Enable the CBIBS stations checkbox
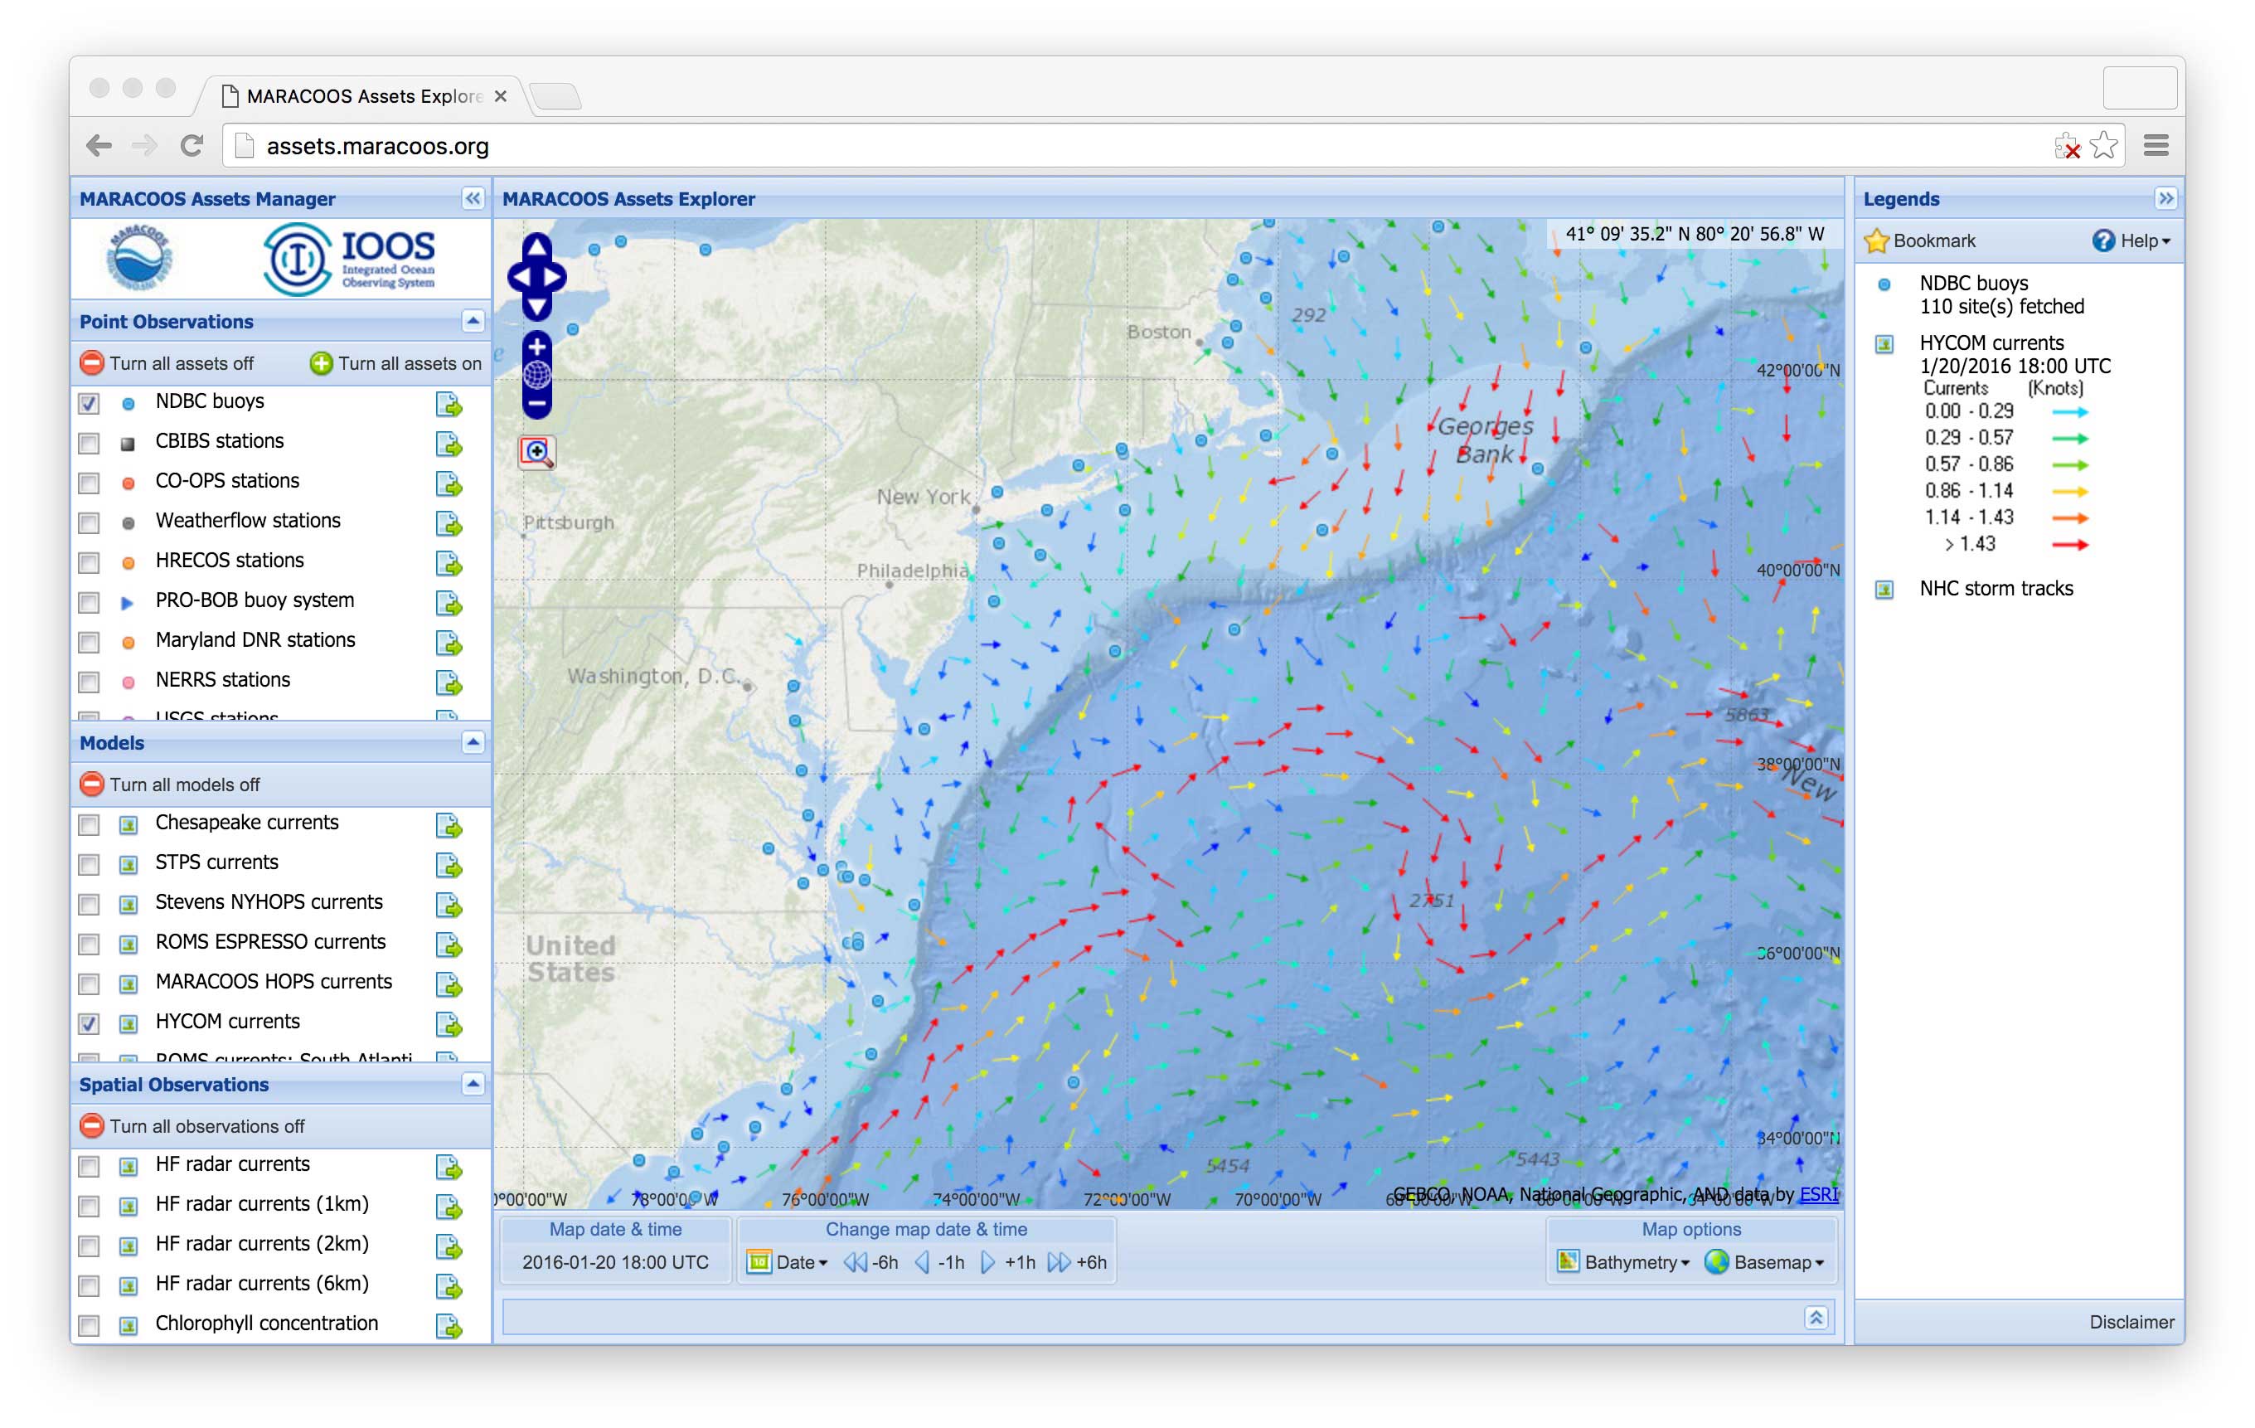Viewport: 2255px width, 1428px height. 89,443
